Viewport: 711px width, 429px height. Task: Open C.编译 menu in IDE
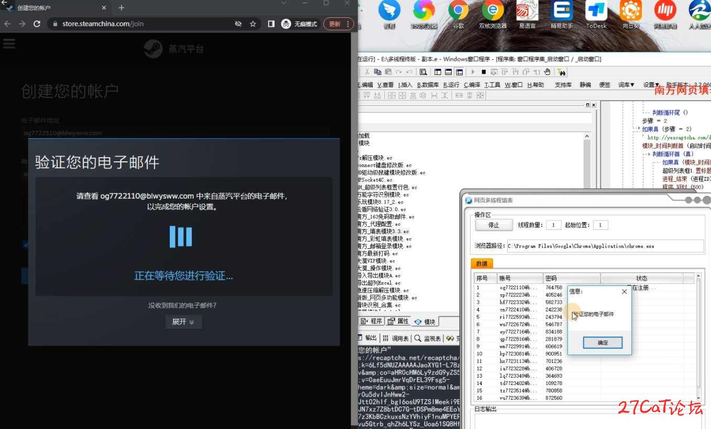tap(472, 84)
